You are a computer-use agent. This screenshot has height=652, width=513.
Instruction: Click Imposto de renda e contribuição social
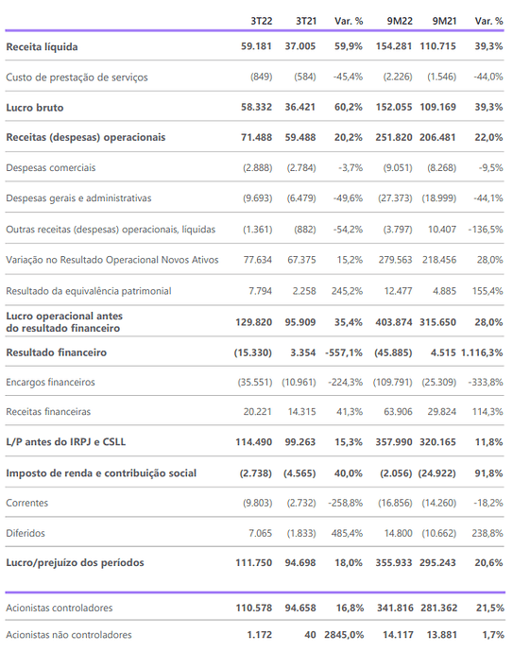click(x=101, y=472)
